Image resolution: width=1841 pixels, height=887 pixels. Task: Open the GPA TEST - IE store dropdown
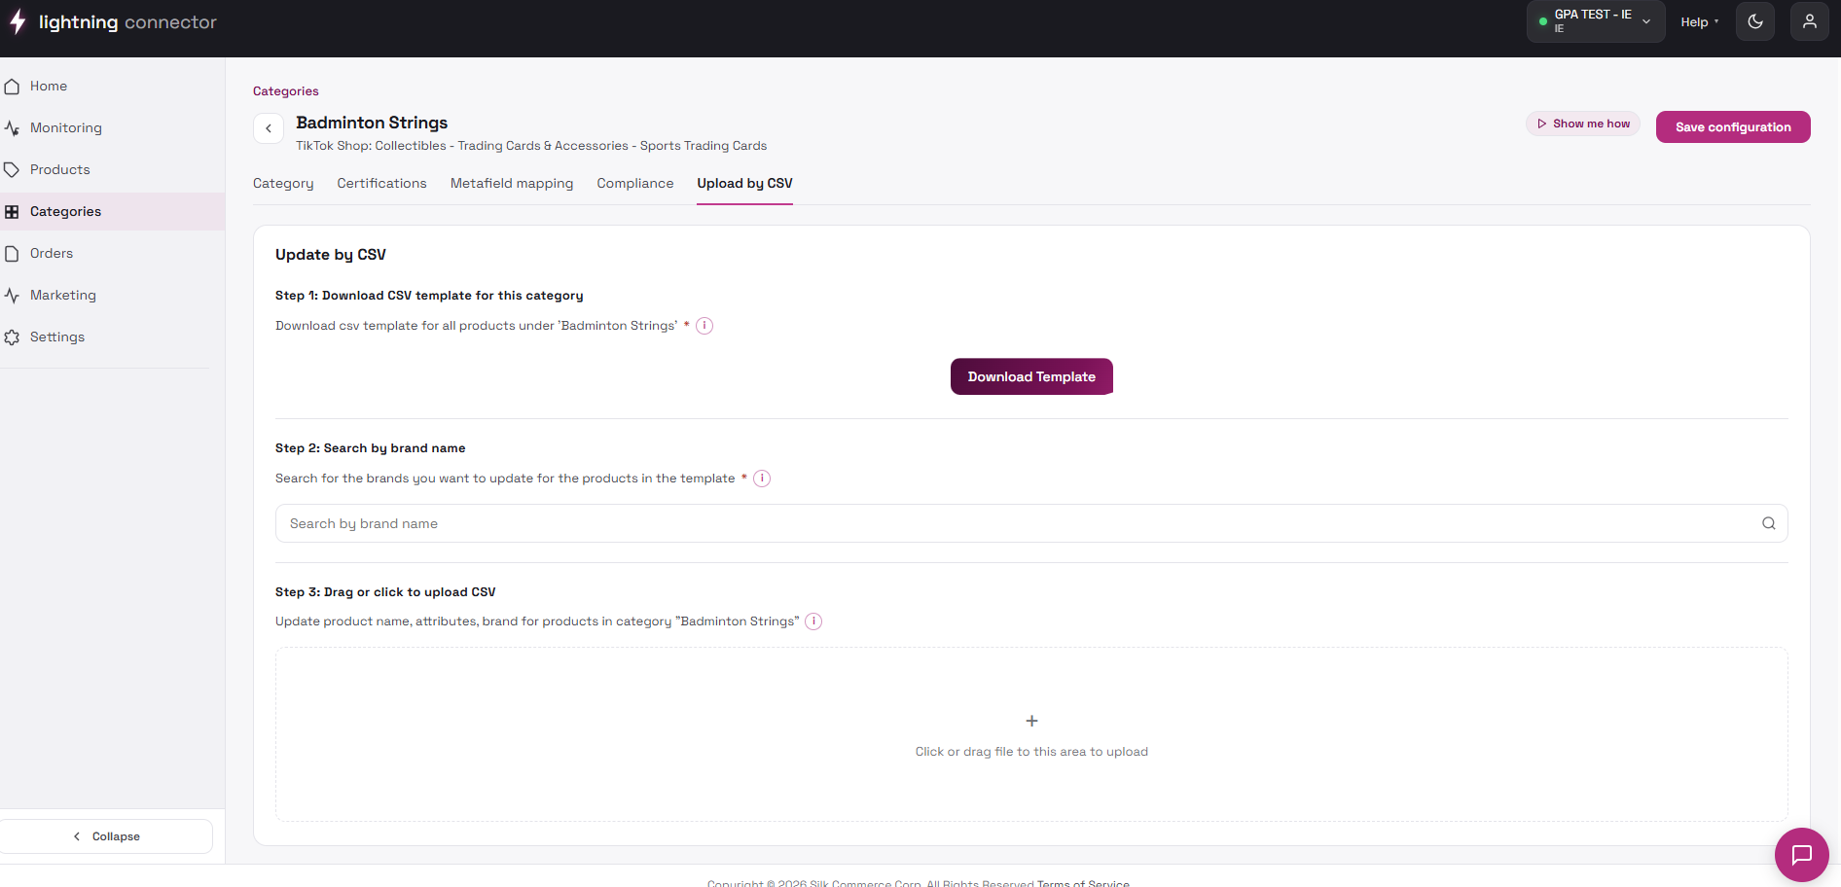pos(1596,21)
